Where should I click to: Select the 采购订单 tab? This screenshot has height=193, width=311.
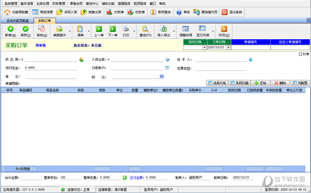coord(45,21)
